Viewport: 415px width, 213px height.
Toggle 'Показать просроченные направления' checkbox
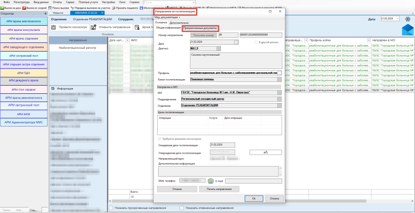111,208
